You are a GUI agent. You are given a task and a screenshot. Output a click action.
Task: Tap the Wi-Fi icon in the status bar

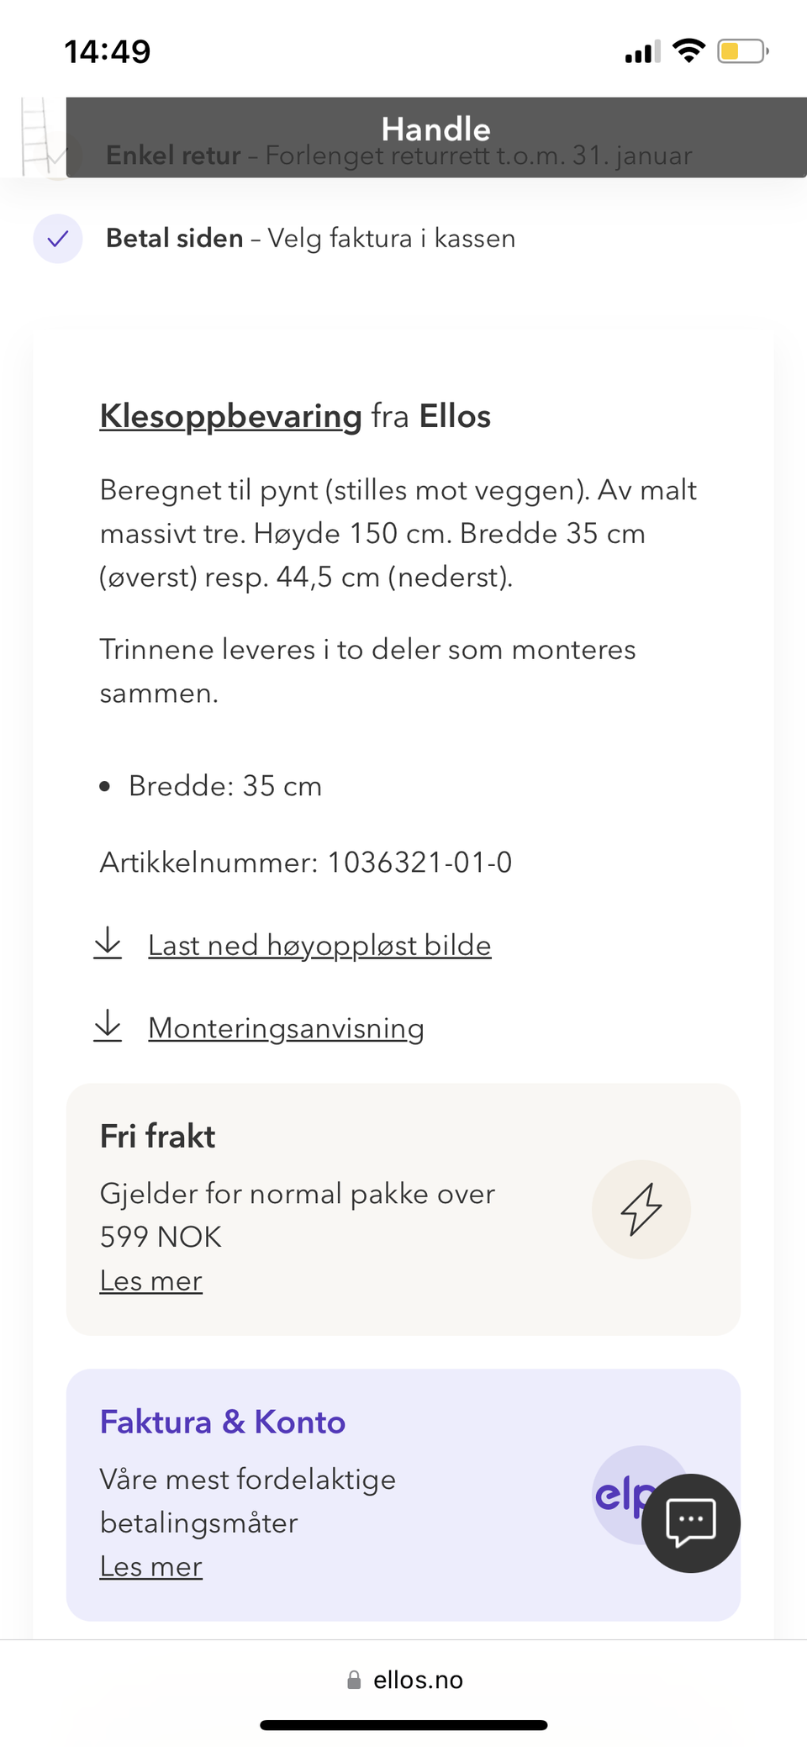pos(688,50)
